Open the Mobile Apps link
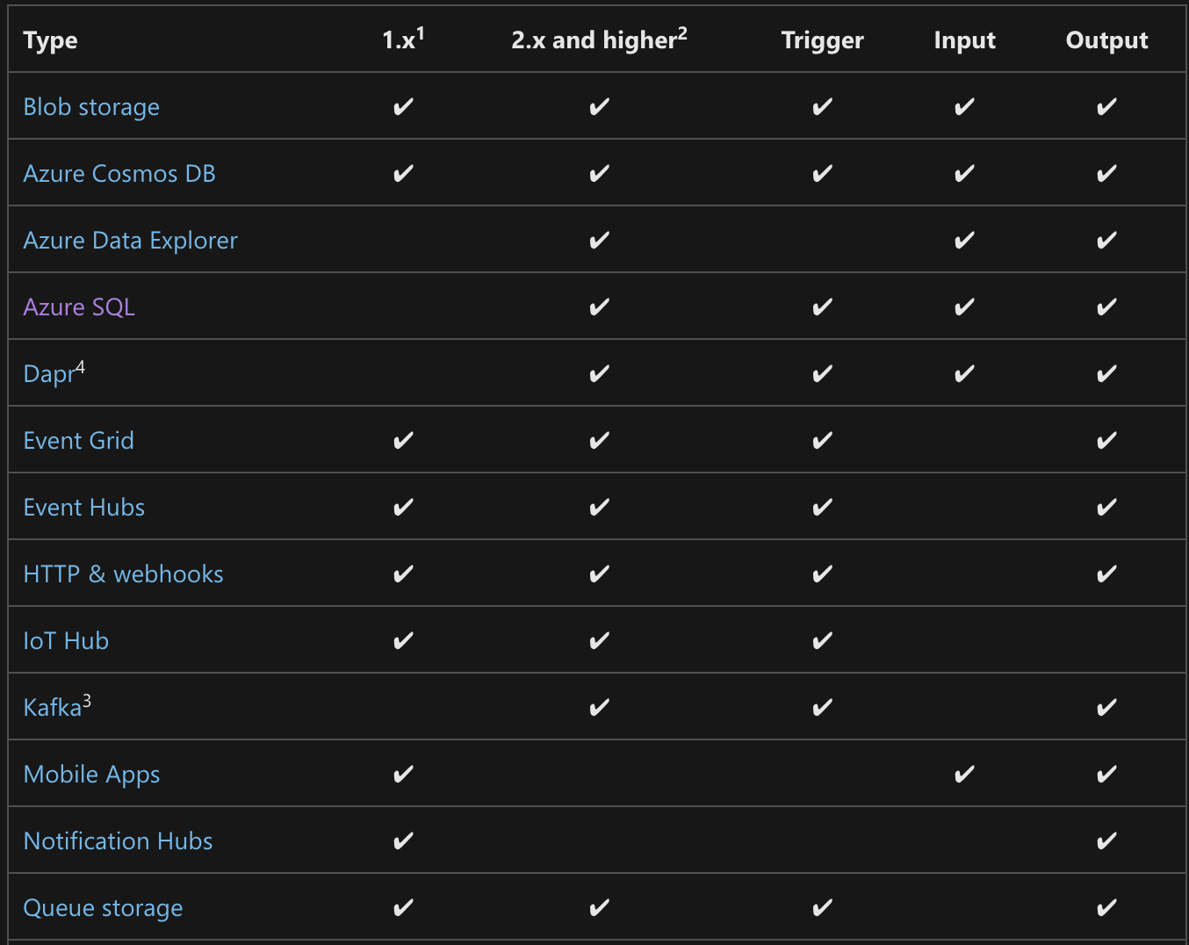1189x945 pixels. 92,775
